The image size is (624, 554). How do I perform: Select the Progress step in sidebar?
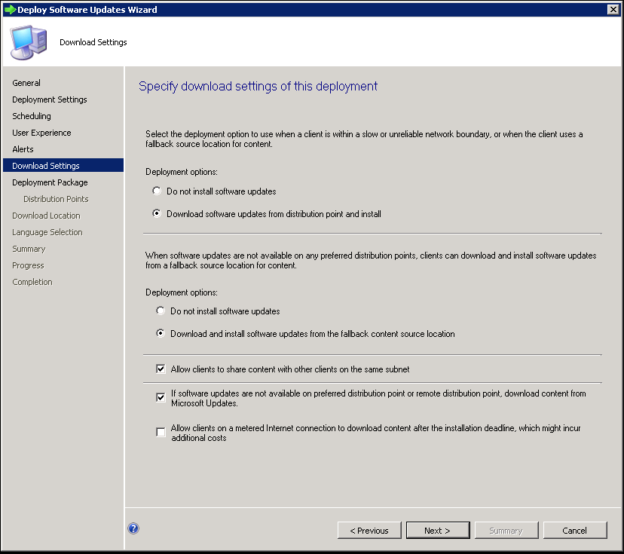pos(28,265)
